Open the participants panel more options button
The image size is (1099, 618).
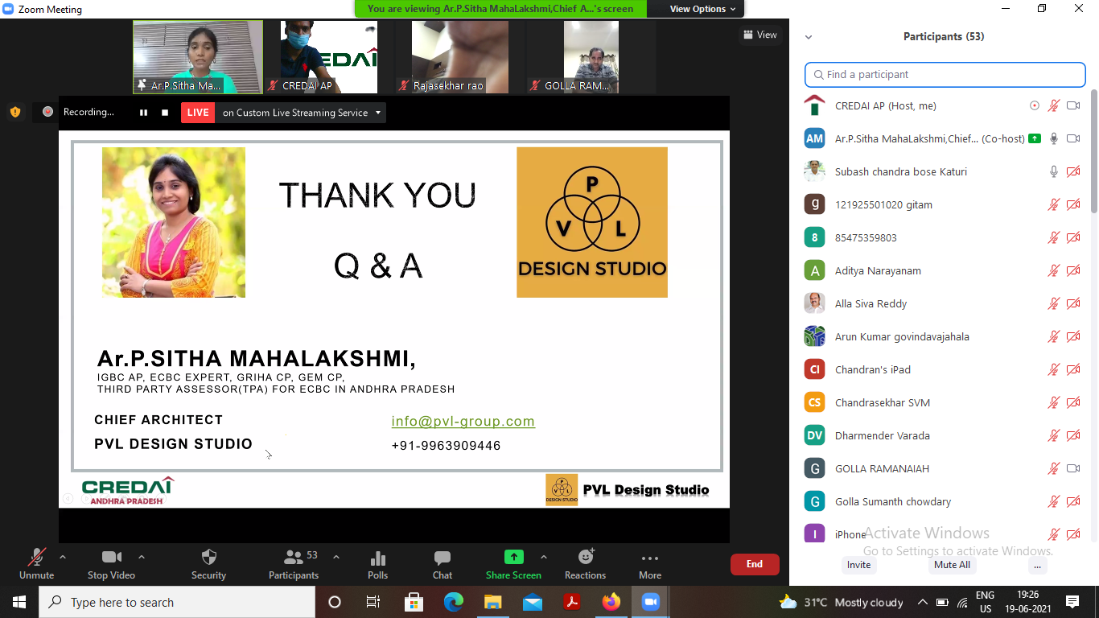pyautogui.click(x=1038, y=565)
